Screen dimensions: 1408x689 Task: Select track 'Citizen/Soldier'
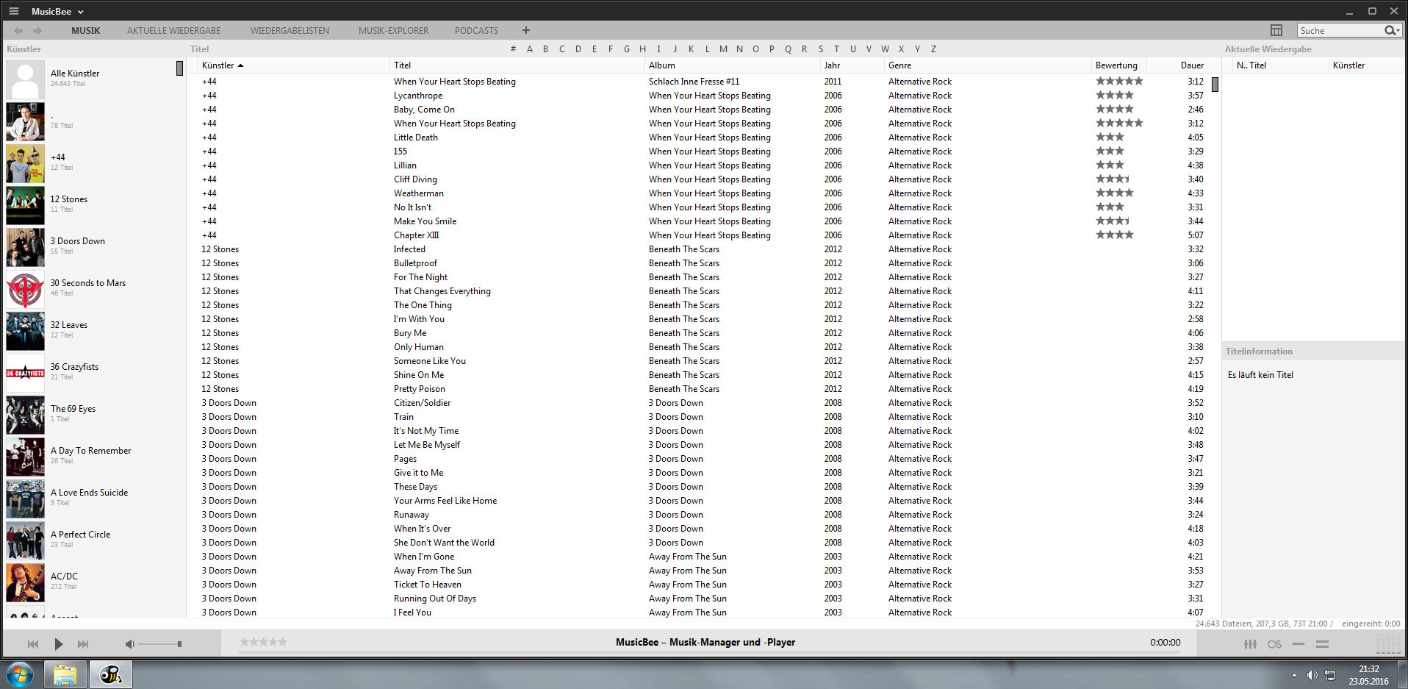pos(422,403)
